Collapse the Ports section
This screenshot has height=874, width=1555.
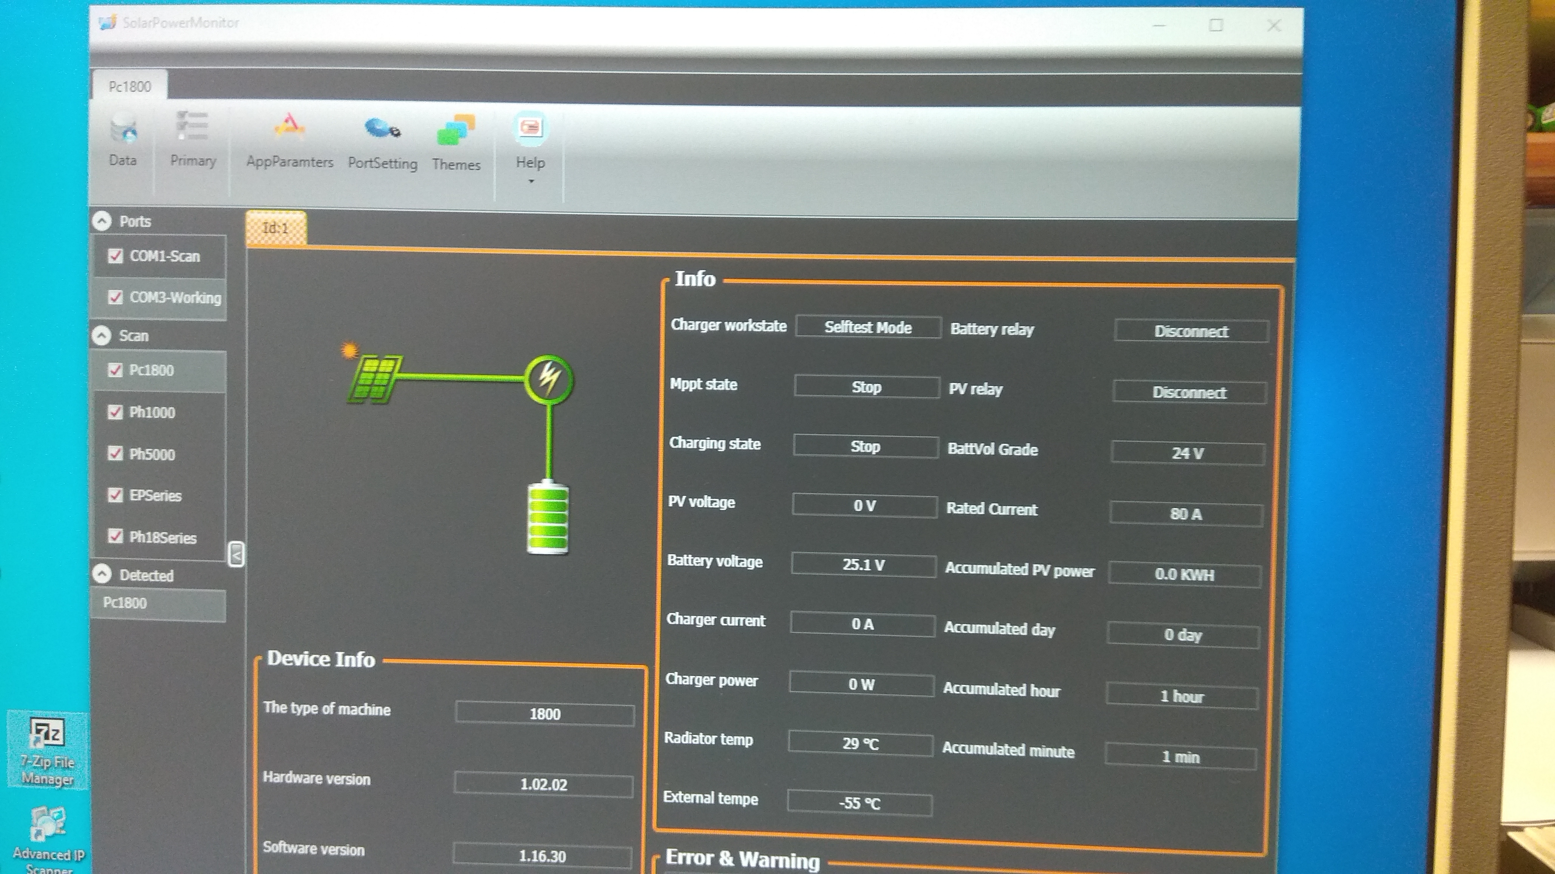[x=102, y=221]
